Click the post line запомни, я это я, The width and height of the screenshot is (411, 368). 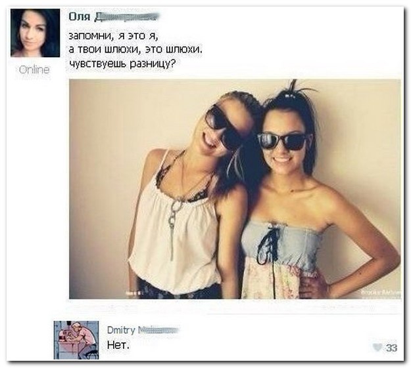tap(113, 36)
